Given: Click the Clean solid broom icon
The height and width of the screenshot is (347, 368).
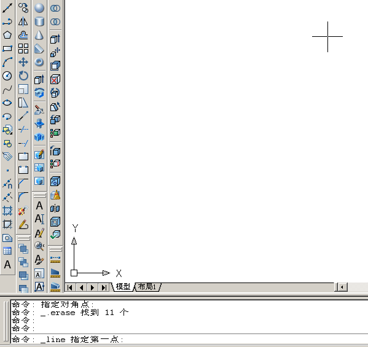Looking at the screenshot, I should coord(55,195).
